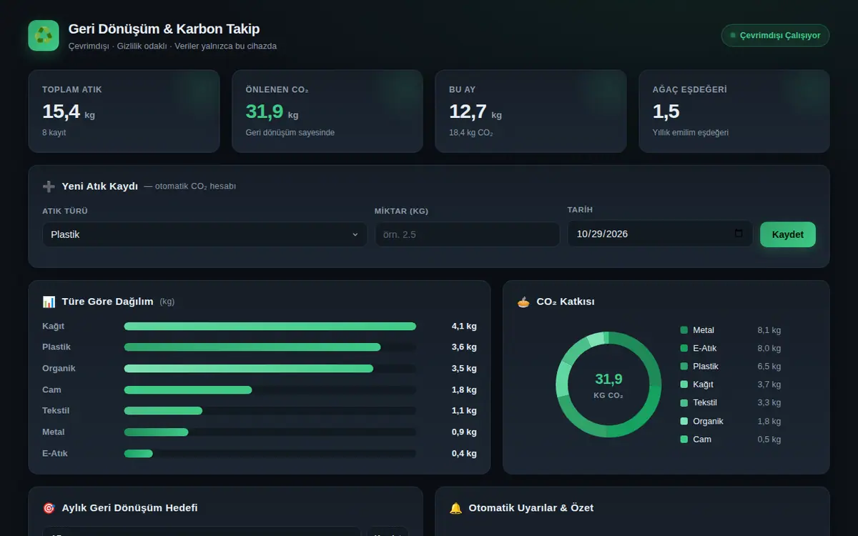Viewport: 858px width, 536px height.
Task: Click the 1,5 value in Ağaç Eşdeğeri
Action: [666, 111]
